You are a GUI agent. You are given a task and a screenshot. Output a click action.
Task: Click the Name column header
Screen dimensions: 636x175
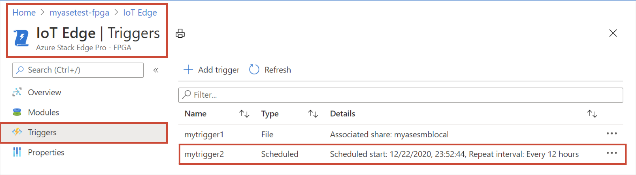195,114
